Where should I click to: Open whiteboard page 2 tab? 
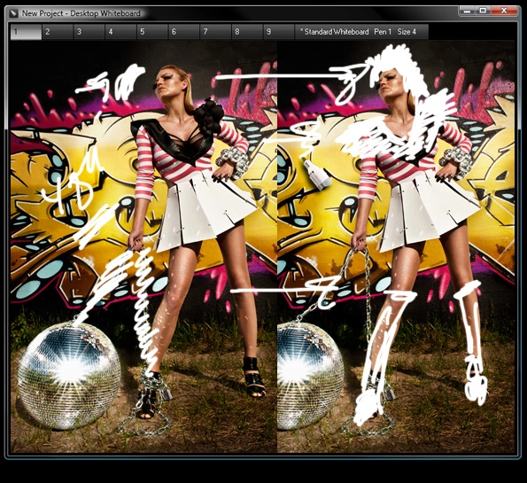58,32
